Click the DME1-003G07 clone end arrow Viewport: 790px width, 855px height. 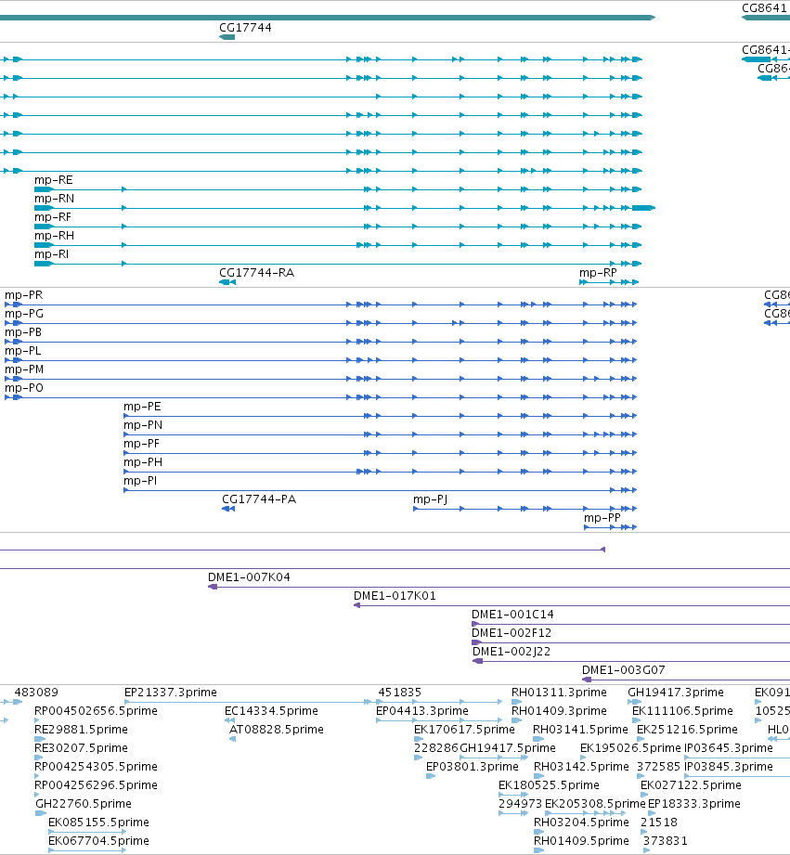click(587, 680)
